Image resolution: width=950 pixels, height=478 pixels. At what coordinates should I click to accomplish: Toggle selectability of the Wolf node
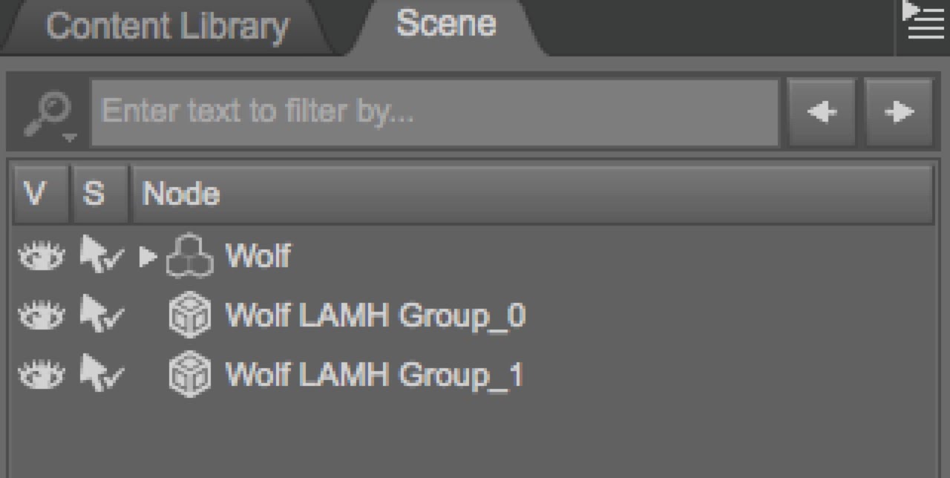[x=101, y=257]
